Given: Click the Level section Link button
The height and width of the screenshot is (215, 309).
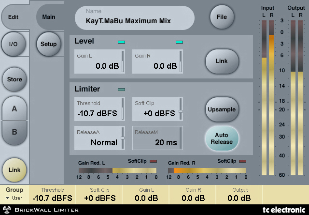Looking at the screenshot, I should pyautogui.click(x=222, y=61).
